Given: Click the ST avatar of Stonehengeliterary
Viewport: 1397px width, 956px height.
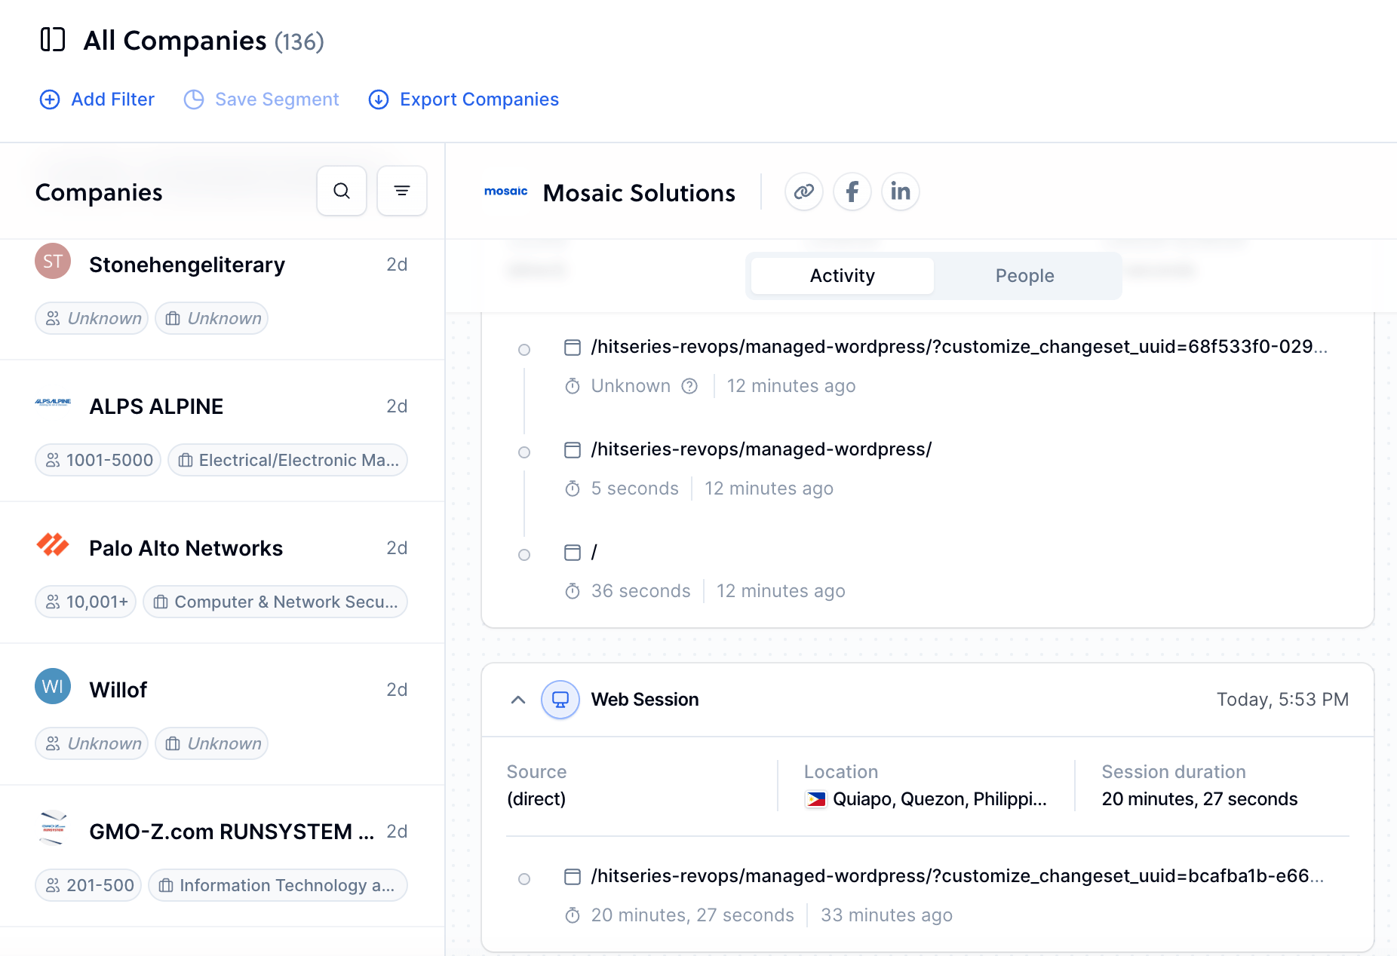Looking at the screenshot, I should click(x=53, y=261).
